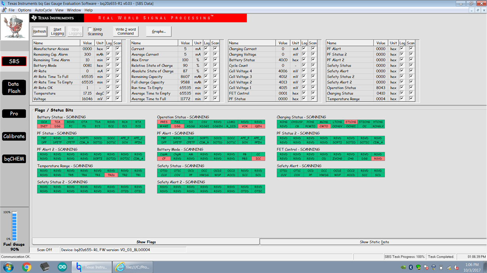
Task: Open the SBS screen from the sidebar
Action: click(x=14, y=61)
